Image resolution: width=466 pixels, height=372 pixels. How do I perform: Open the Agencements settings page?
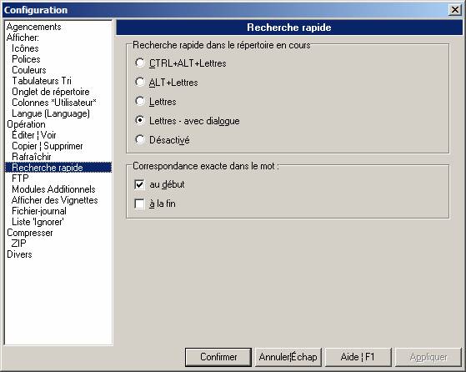pyautogui.click(x=34, y=27)
